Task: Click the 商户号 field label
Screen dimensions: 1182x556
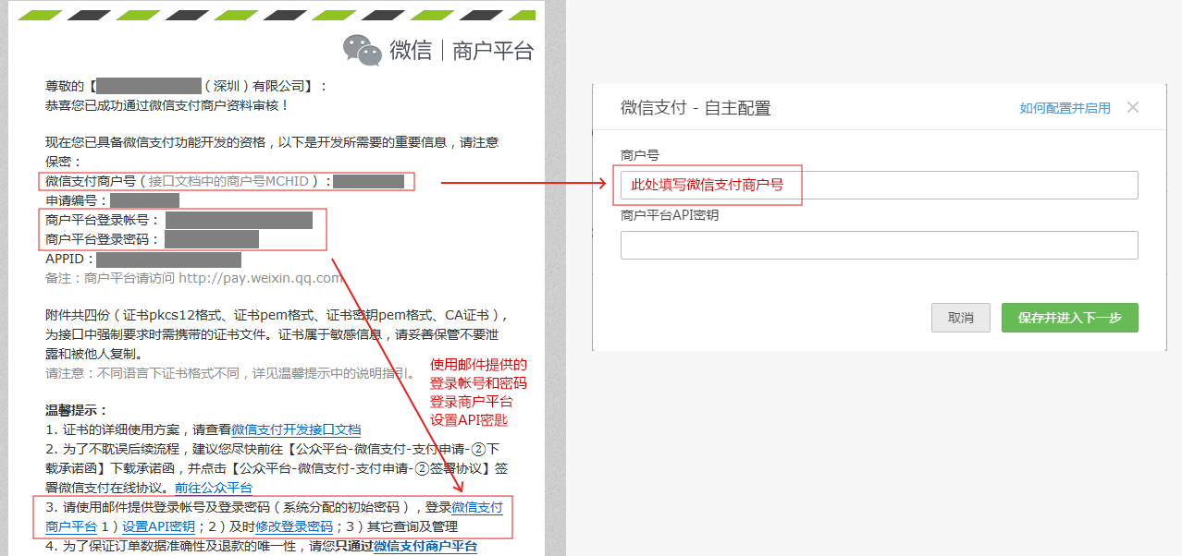Action: pos(640,155)
